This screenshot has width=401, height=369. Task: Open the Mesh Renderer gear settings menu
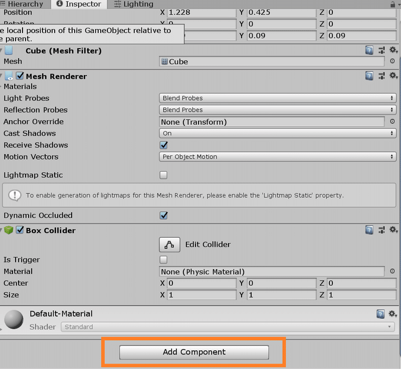393,76
